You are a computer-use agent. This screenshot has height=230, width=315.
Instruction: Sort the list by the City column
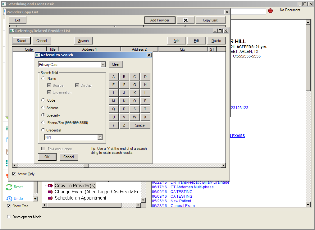[x=183, y=49]
